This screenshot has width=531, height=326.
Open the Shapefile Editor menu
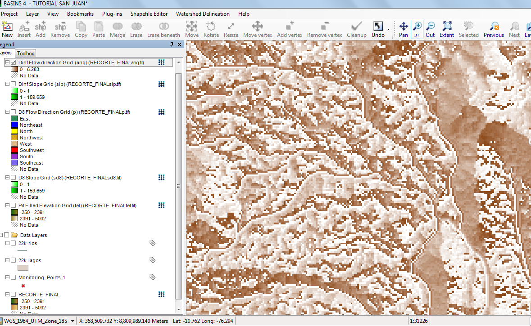(149, 14)
